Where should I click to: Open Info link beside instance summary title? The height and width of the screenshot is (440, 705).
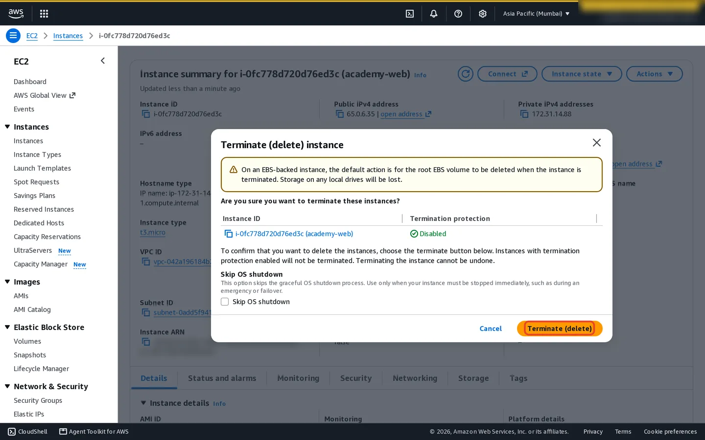coord(420,75)
